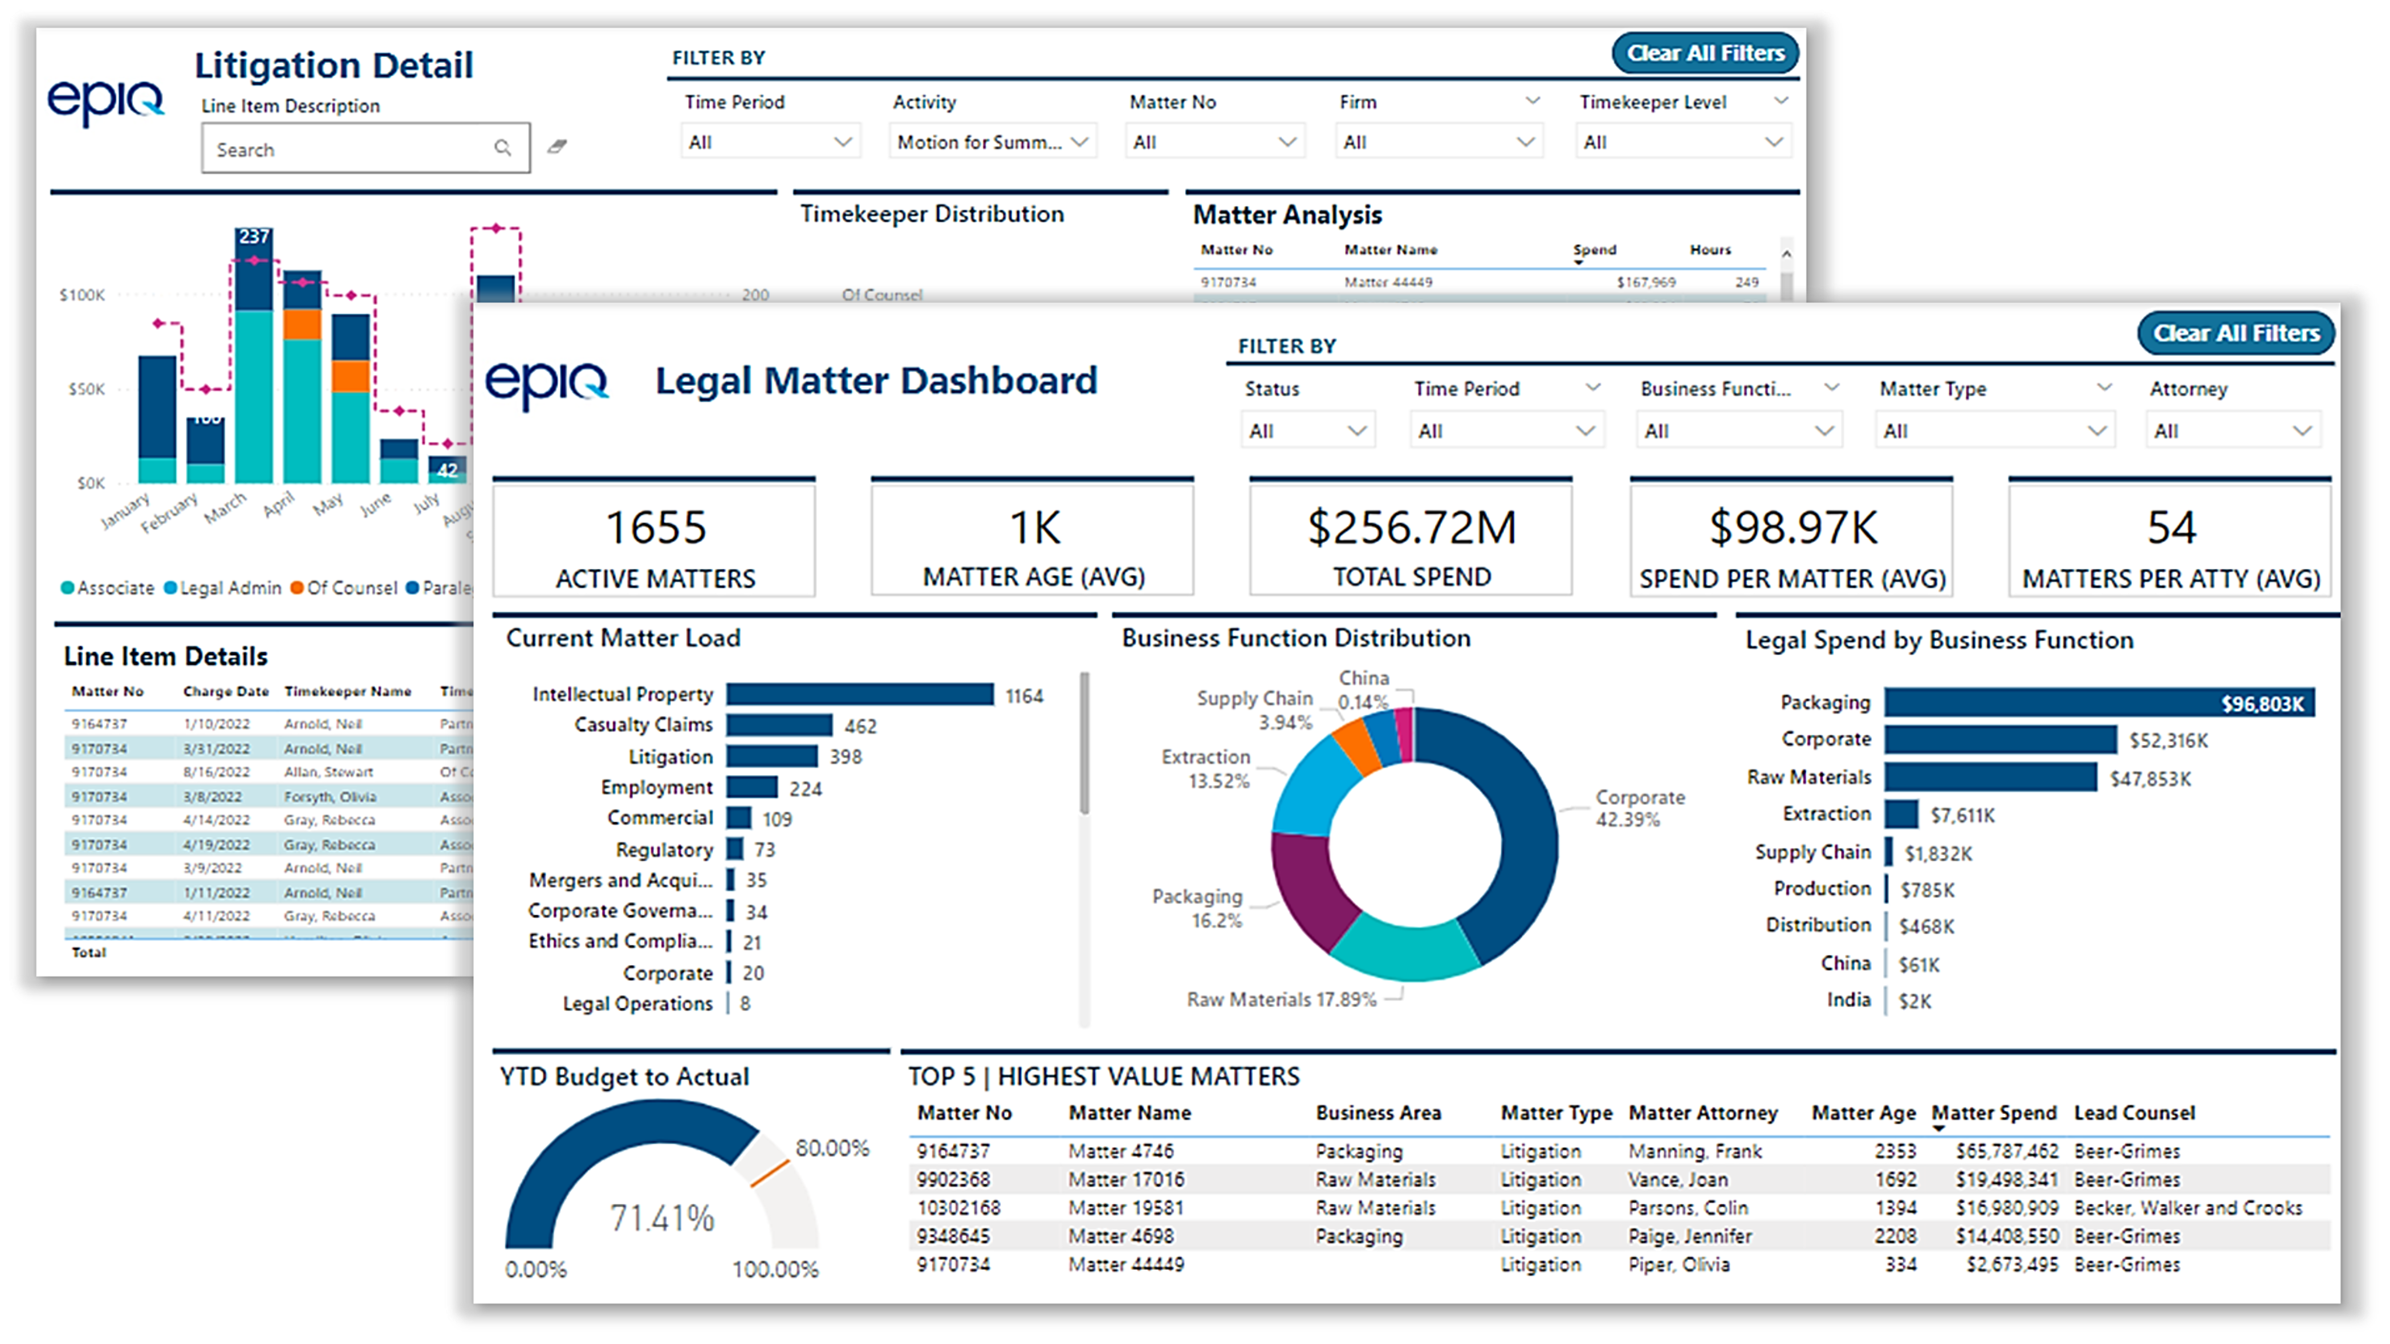The image size is (2390, 1344).
Task: Click the Raw Materials $47,853K spend bar
Action: point(1990,777)
